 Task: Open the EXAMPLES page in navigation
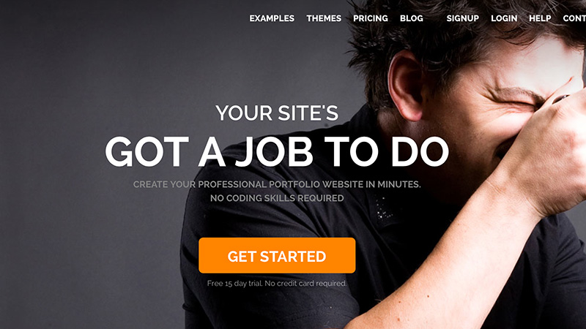[272, 18]
